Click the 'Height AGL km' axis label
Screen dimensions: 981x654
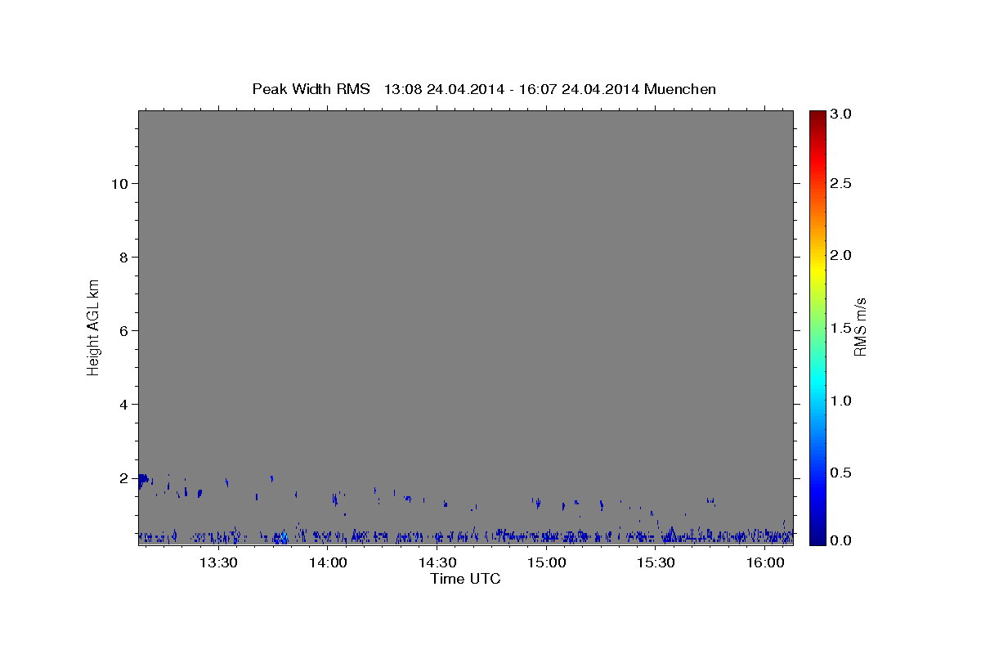pyautogui.click(x=93, y=327)
